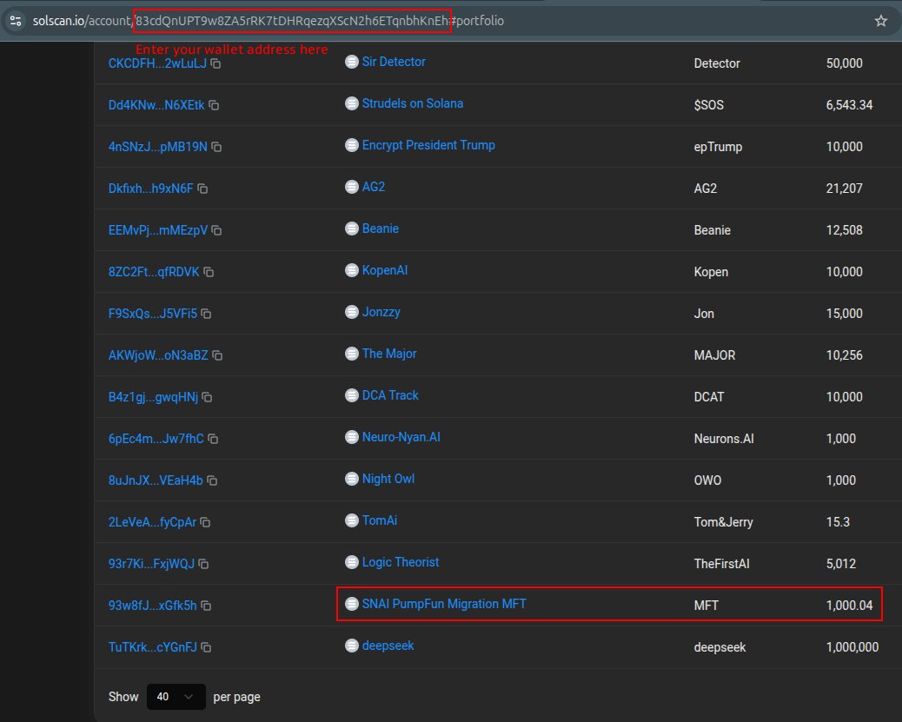Copy address 8uJnJX...VEaH4b
The height and width of the screenshot is (722, 902).
[x=212, y=480]
